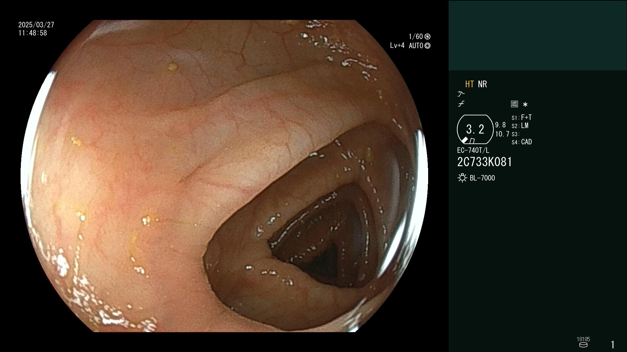Click the 9.8 scope diameter value
This screenshot has height=352, width=627.
click(500, 125)
